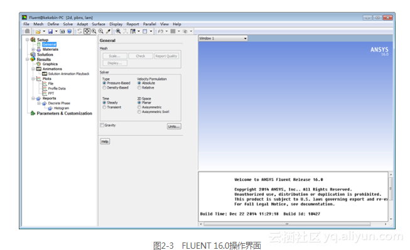
Task: Click the arrange workspace layout icon
Action: point(133,31)
